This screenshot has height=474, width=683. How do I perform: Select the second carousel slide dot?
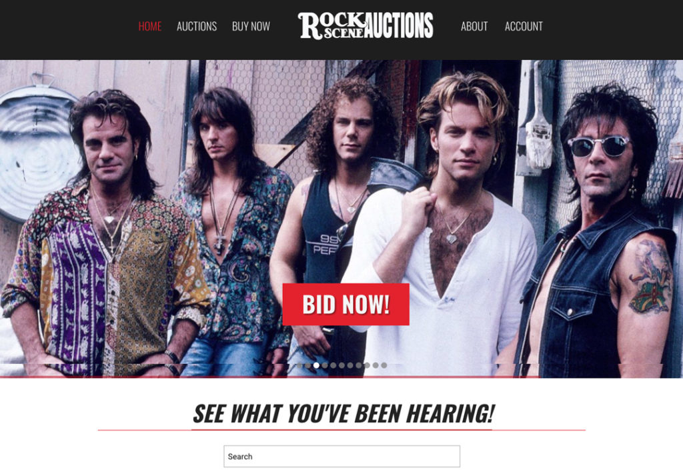tap(308, 365)
